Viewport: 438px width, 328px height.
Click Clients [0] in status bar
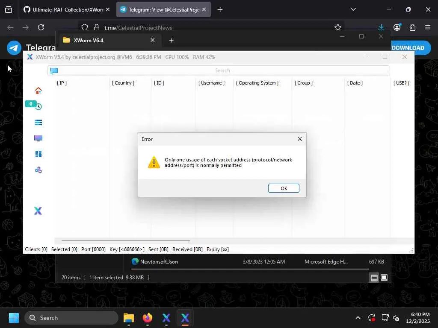pyautogui.click(x=36, y=249)
